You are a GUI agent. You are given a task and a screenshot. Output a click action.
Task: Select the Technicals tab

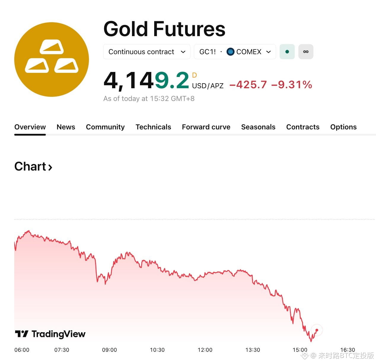[x=153, y=127]
